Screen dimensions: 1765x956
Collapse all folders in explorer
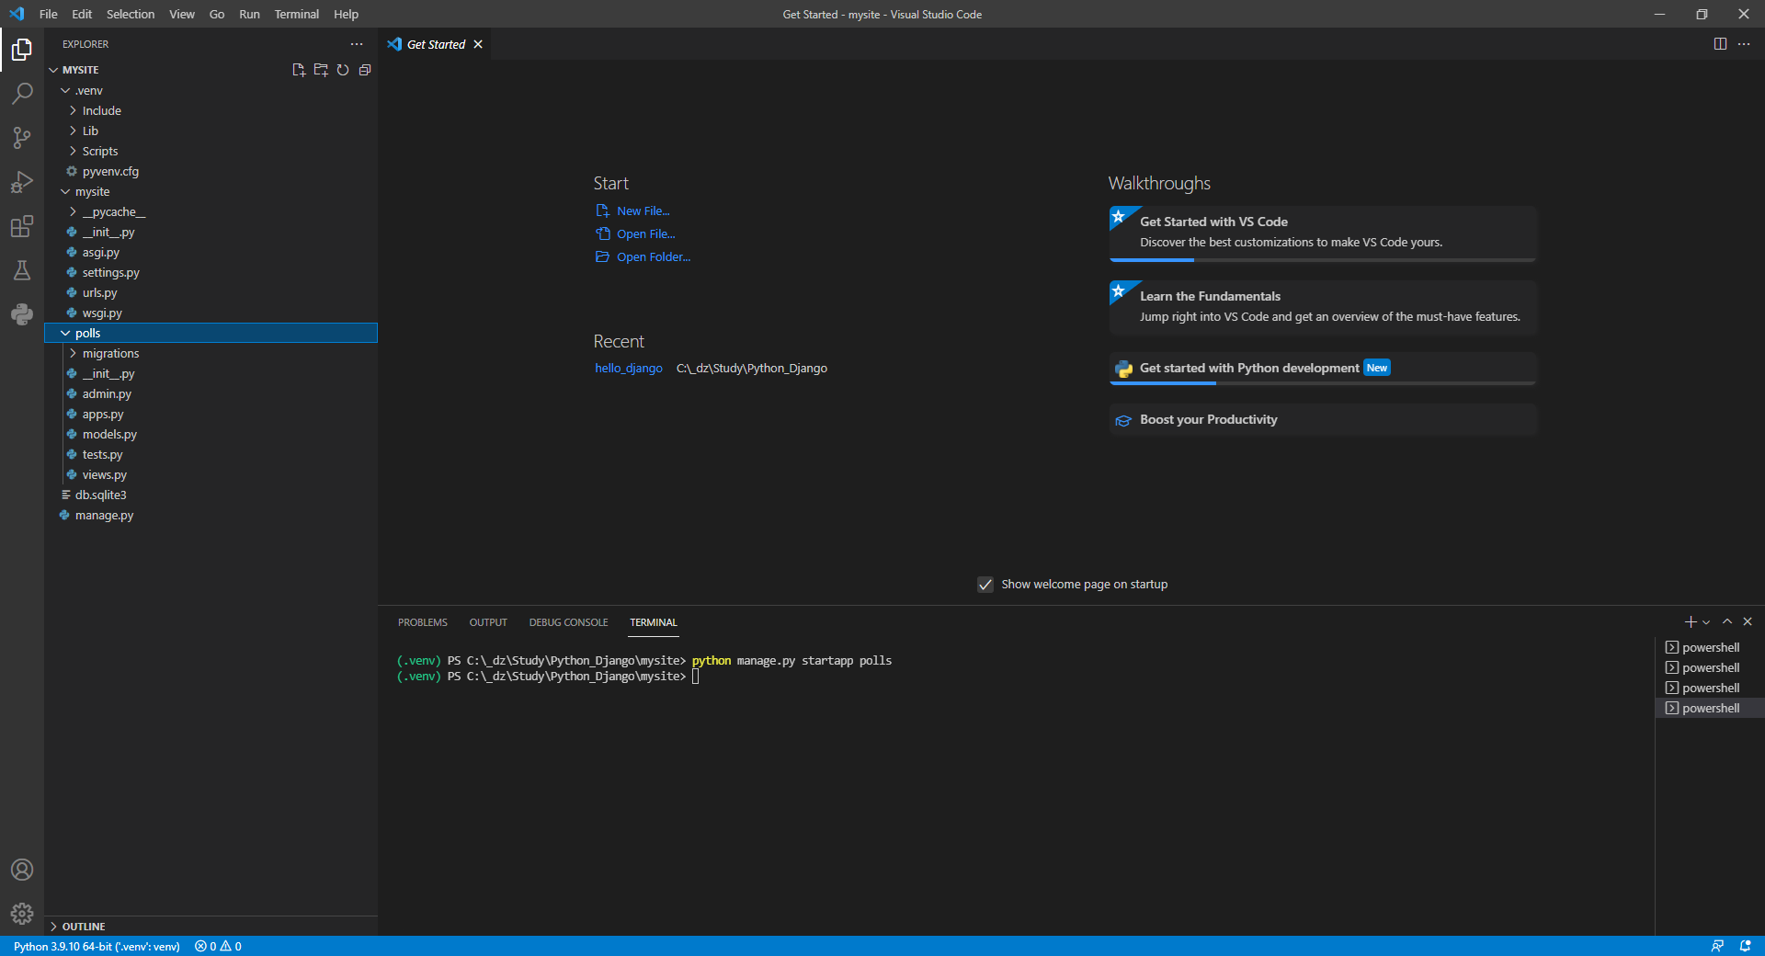pyautogui.click(x=365, y=70)
